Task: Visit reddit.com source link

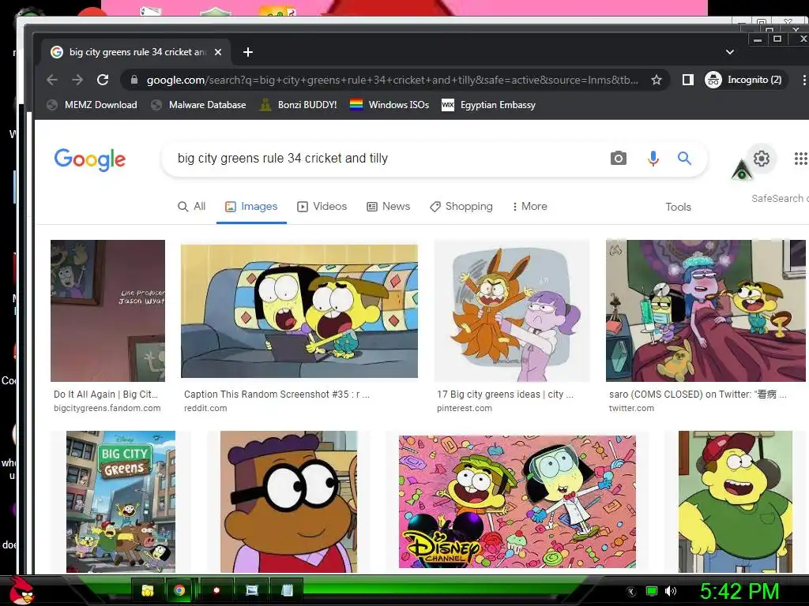Action: (205, 408)
